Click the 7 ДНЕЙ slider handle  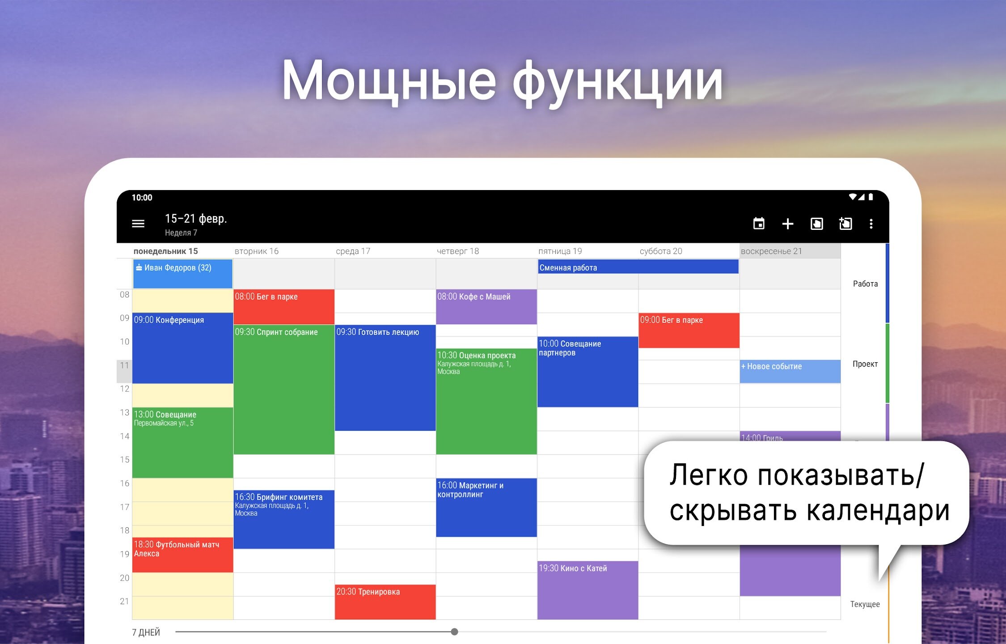(x=454, y=632)
